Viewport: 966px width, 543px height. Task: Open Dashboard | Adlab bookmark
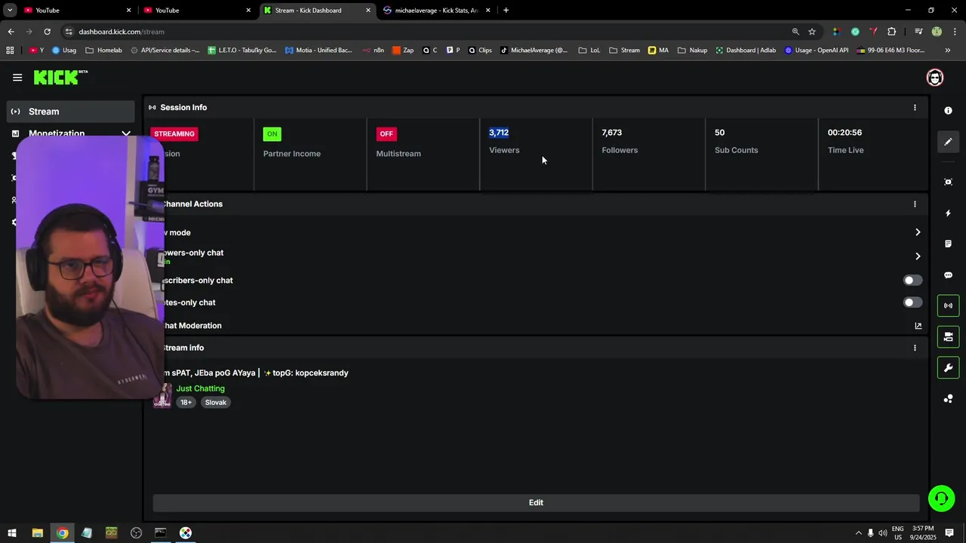[746, 51]
